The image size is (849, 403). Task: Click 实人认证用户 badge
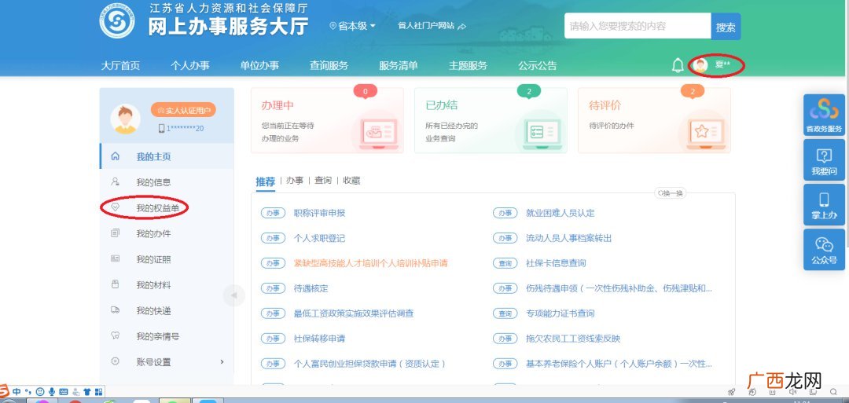tap(183, 110)
